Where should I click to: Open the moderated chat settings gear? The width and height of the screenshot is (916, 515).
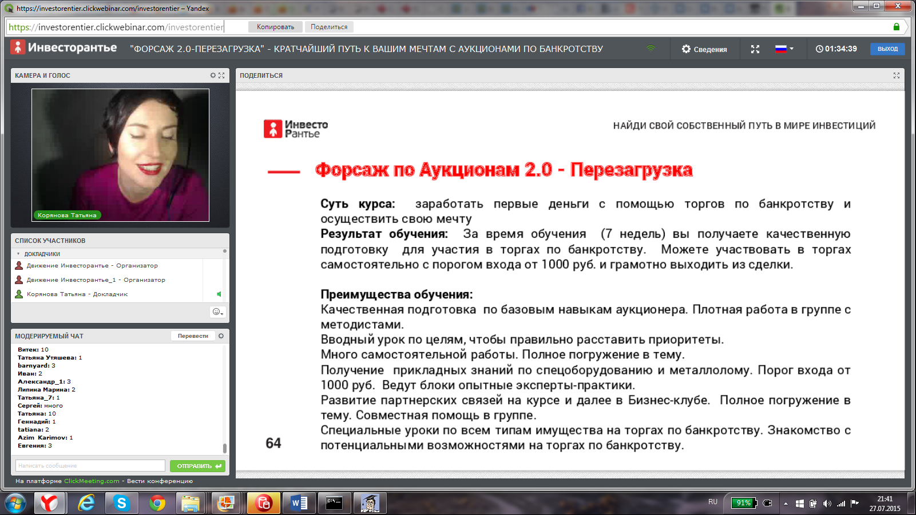[221, 336]
